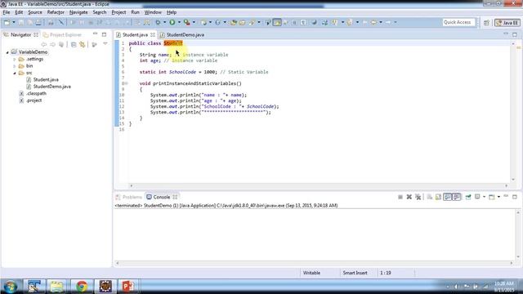Open the File menu
Image resolution: width=523 pixels, height=294 pixels.
(7, 12)
